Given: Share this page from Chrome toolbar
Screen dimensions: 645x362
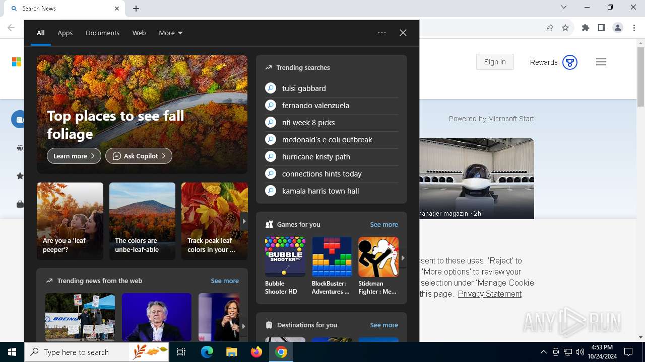Looking at the screenshot, I should [549, 28].
